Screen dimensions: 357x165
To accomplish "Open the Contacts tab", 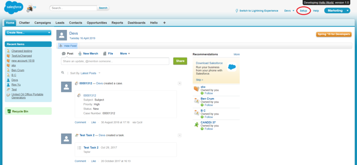I will coord(76,23).
